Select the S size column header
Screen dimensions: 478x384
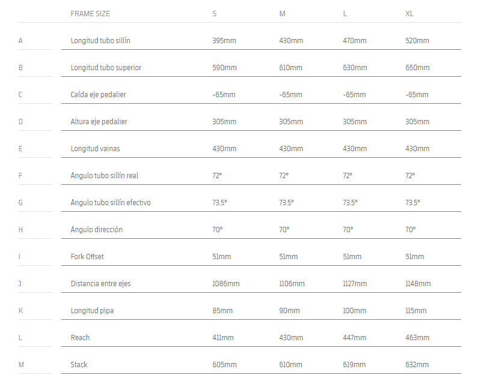[x=215, y=13]
